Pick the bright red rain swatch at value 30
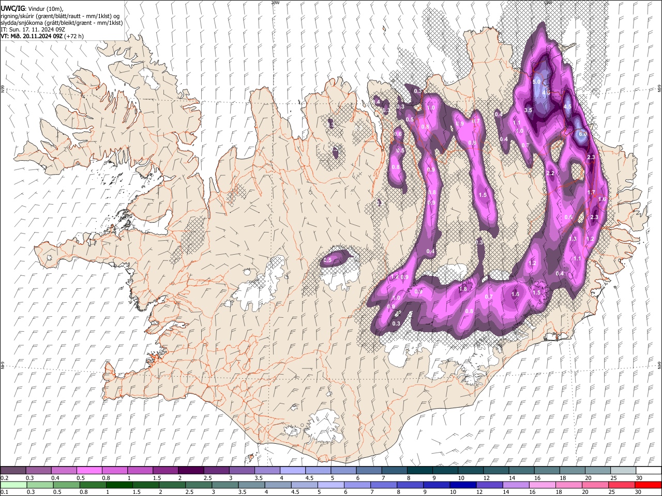 pyautogui.click(x=648, y=485)
